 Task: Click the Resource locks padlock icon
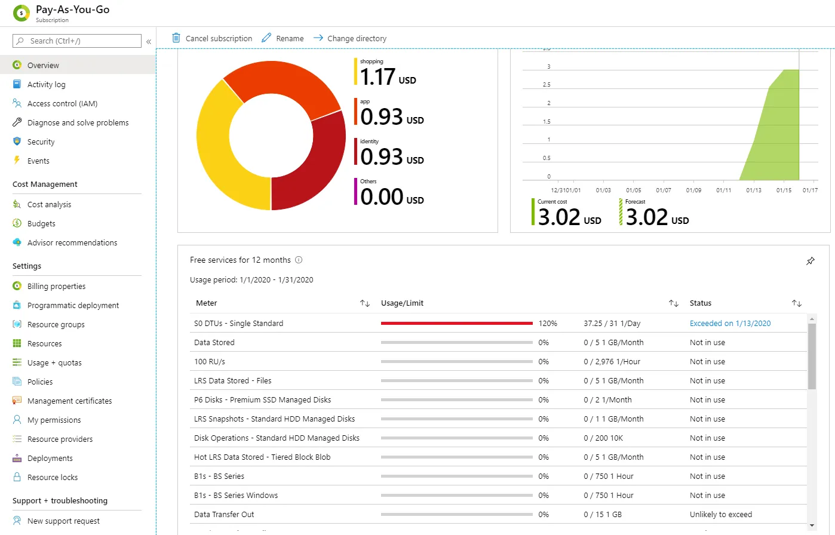(17, 477)
